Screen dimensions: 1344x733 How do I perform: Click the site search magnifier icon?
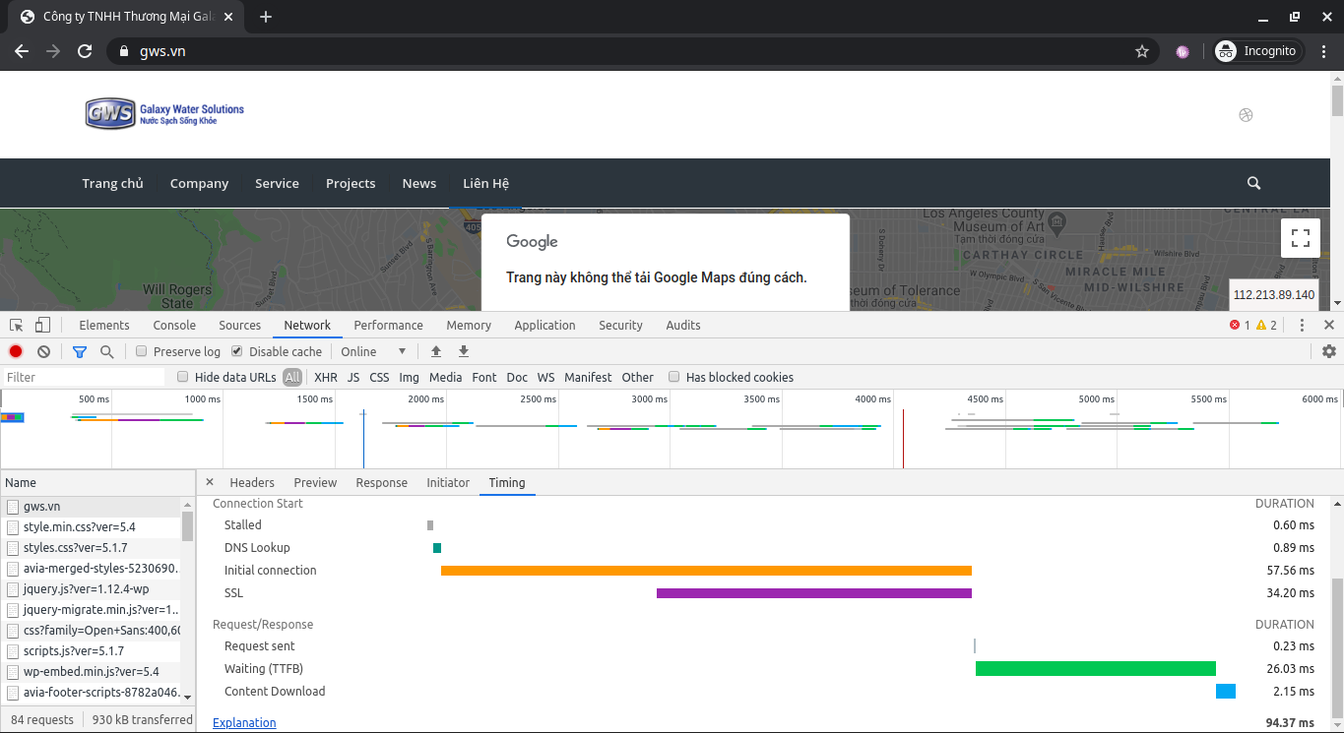click(1253, 183)
